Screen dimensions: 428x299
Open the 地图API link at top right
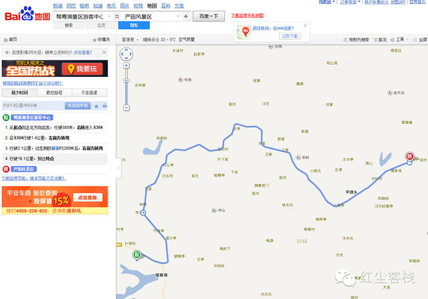398,2
